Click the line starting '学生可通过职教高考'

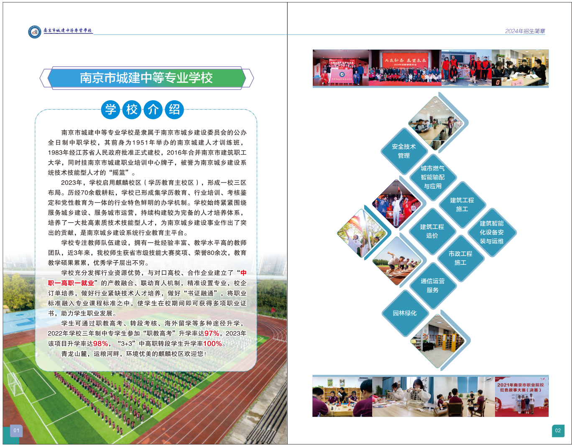pos(152,323)
